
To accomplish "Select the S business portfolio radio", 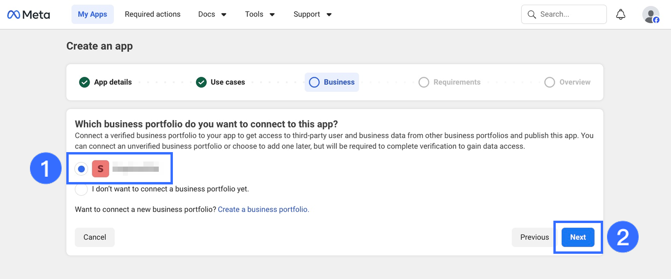I will 81,169.
